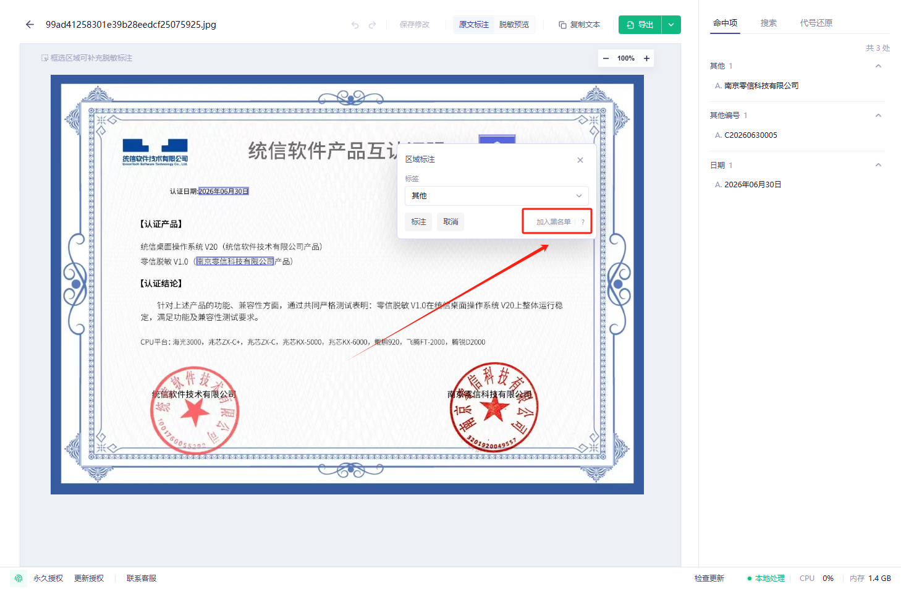Click 永久授权 in the status bar

point(48,578)
